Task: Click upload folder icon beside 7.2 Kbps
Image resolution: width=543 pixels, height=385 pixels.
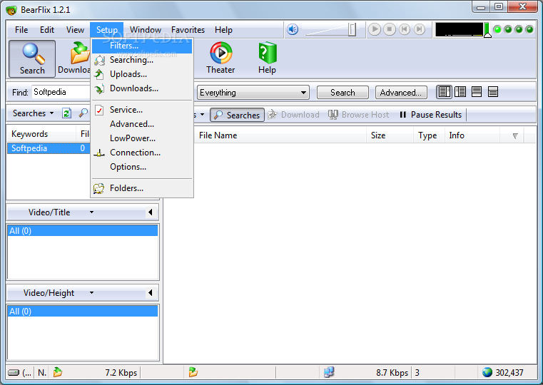Action: (x=58, y=372)
